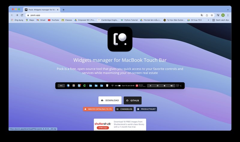Image resolution: width=240 pixels, height=142 pixels.
Task: Open the File bài làm mẫu bookmark
Action: (151, 20)
